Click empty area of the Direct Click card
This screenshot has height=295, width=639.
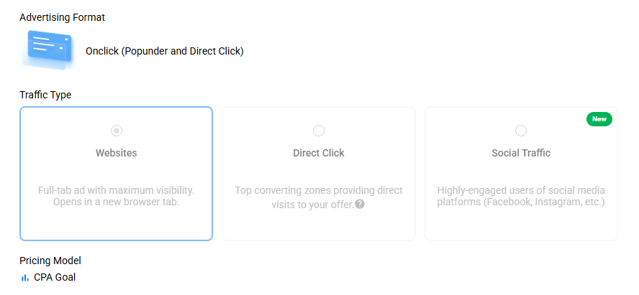[319, 226]
